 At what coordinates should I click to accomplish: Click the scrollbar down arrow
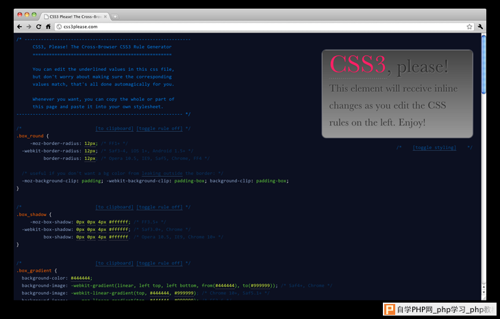484,294
